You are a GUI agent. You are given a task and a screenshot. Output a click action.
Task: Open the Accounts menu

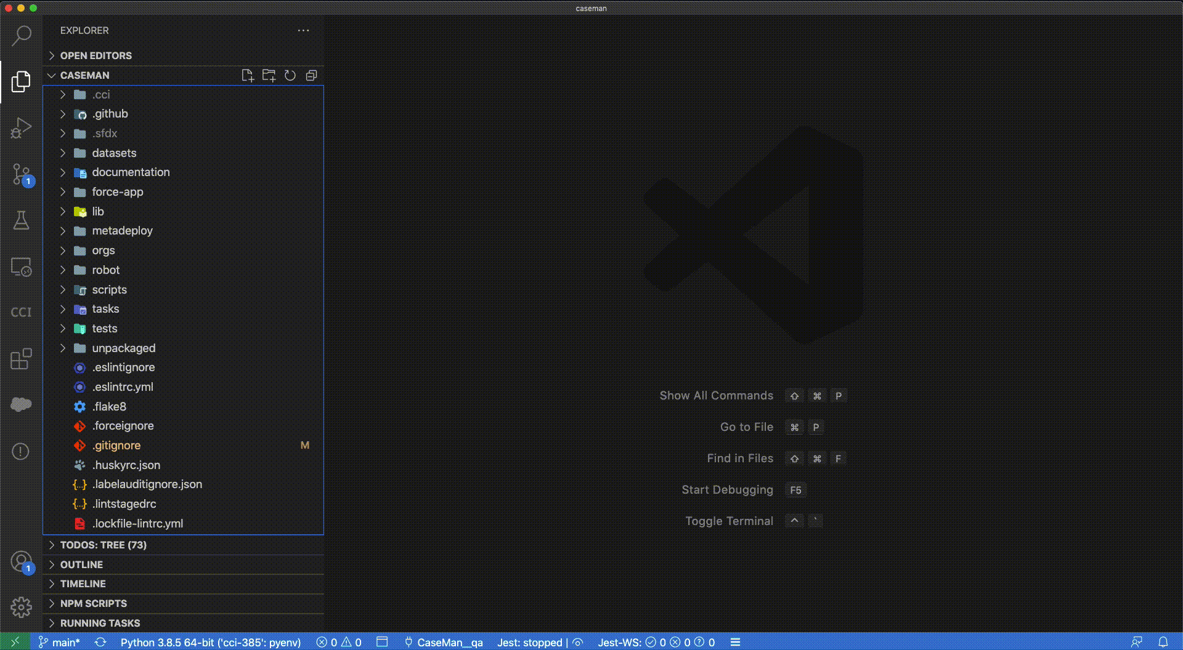pos(22,562)
